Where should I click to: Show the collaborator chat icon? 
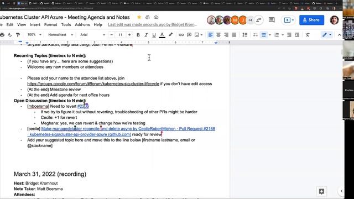pos(259,20)
